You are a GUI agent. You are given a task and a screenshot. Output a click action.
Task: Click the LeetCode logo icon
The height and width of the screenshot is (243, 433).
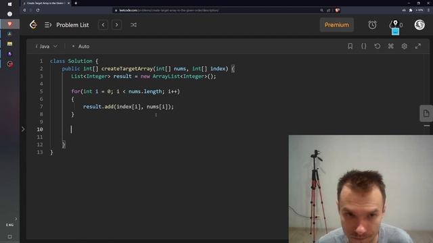[x=33, y=25]
